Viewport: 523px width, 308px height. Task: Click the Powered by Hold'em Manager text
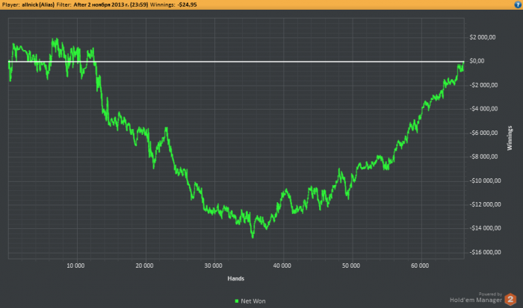[476, 298]
